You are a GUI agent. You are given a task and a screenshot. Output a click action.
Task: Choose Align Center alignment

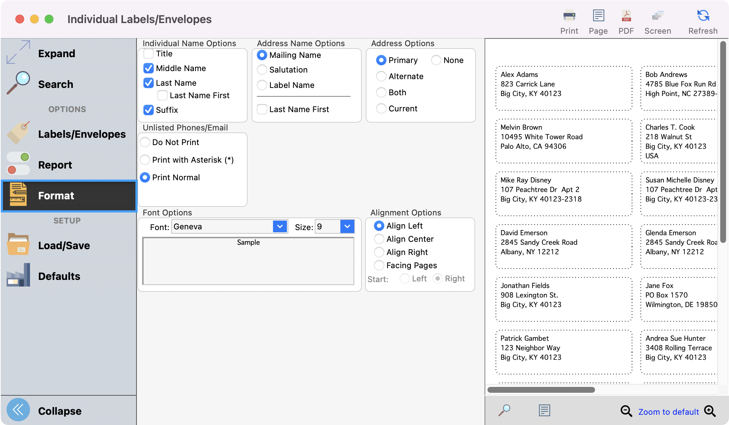coord(379,239)
